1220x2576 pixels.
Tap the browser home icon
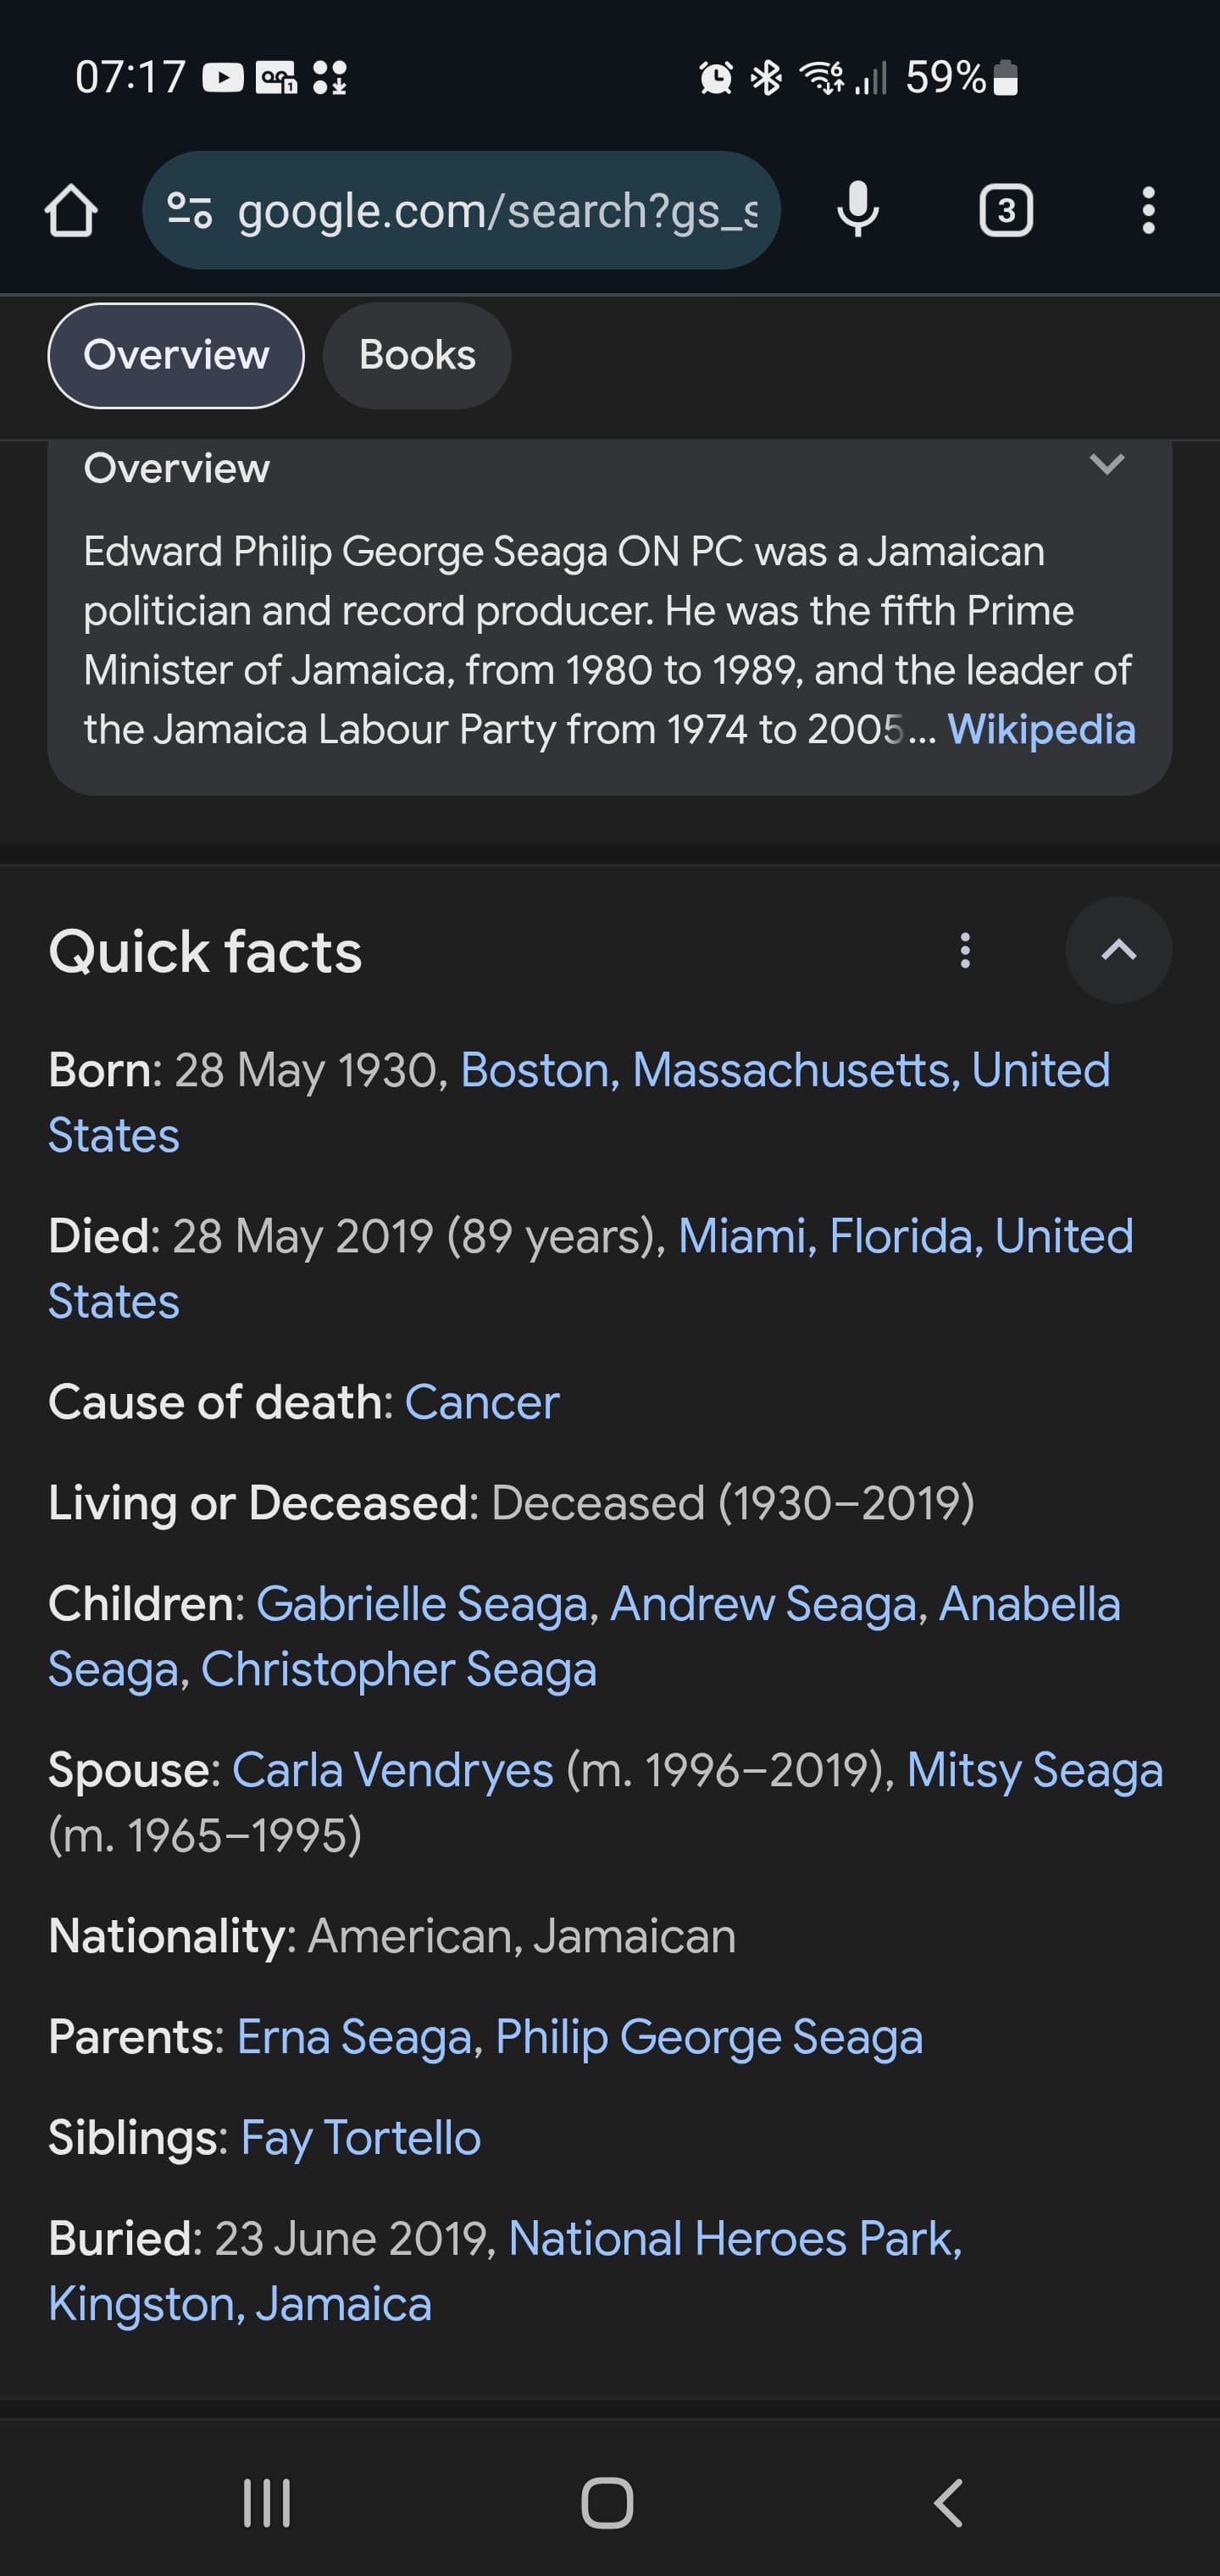(71, 211)
